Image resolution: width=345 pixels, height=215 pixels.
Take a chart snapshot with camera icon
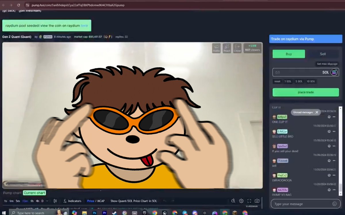tap(257, 201)
